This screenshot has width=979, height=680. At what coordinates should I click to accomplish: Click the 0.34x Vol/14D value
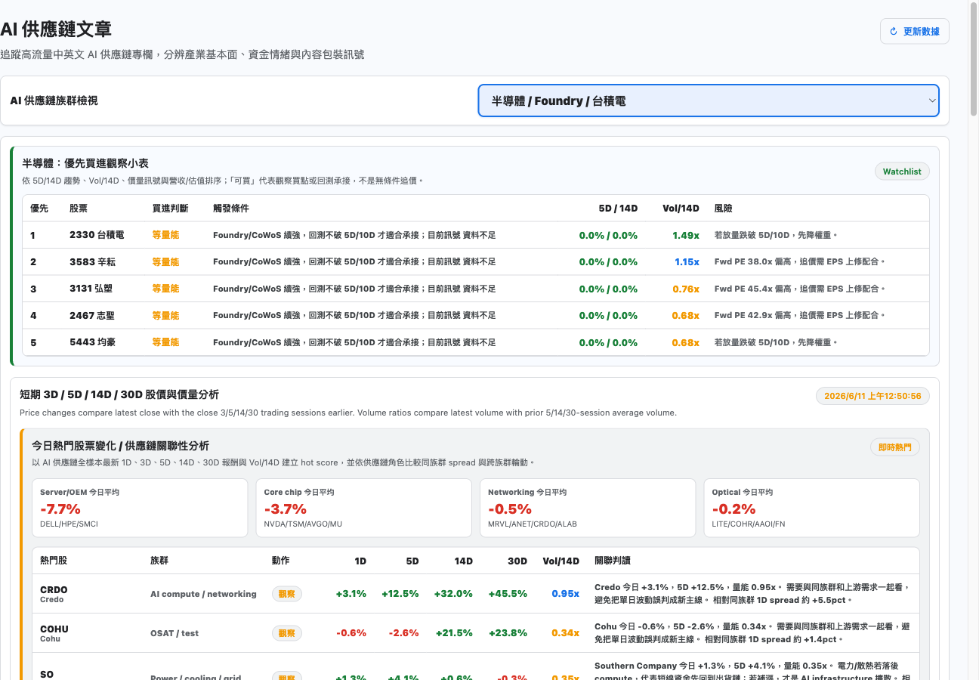coord(565,633)
